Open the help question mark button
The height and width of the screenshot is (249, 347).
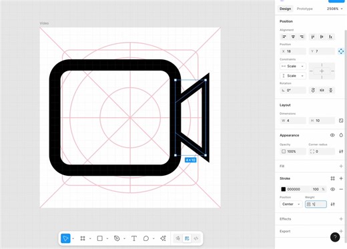tap(335, 237)
